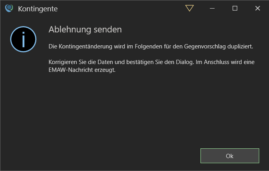Close the Kontingente dialog with the X
The image size is (269, 171).
[x=258, y=8]
